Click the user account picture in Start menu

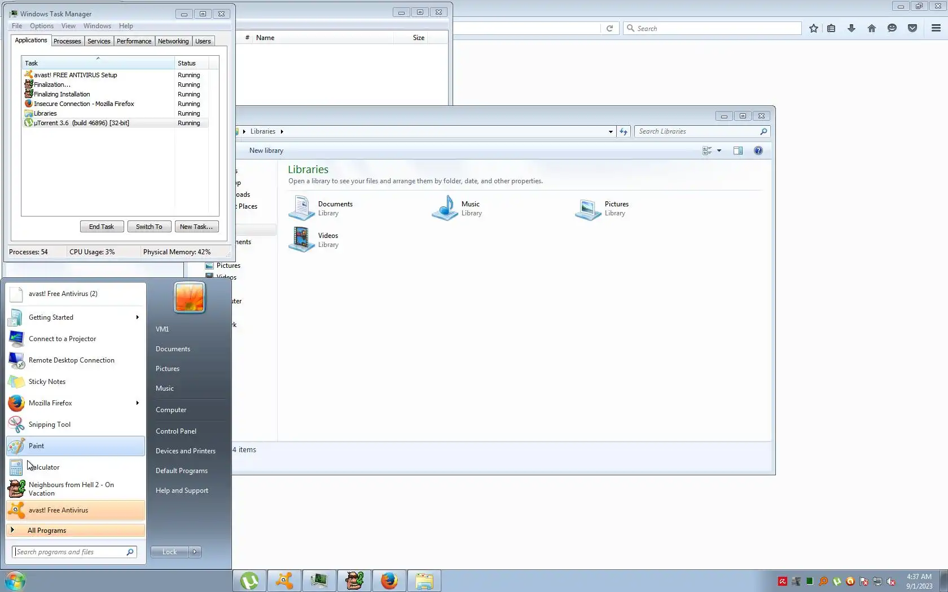190,297
